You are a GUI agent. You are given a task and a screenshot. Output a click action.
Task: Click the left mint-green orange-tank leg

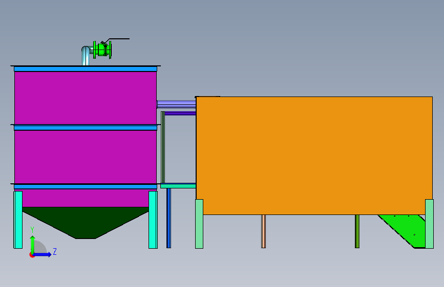pyautogui.click(x=199, y=224)
